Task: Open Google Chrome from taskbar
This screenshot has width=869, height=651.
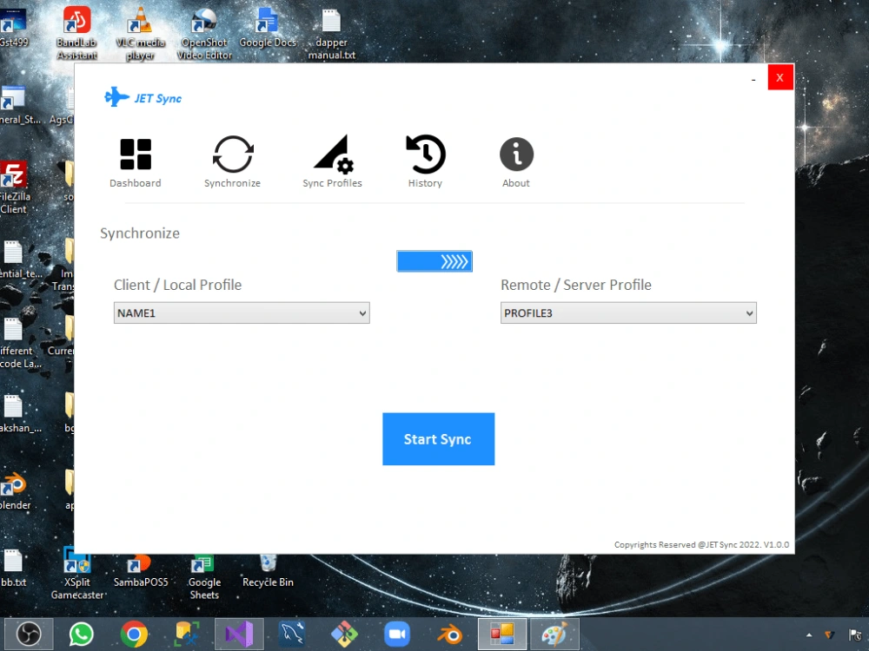Action: click(x=134, y=634)
